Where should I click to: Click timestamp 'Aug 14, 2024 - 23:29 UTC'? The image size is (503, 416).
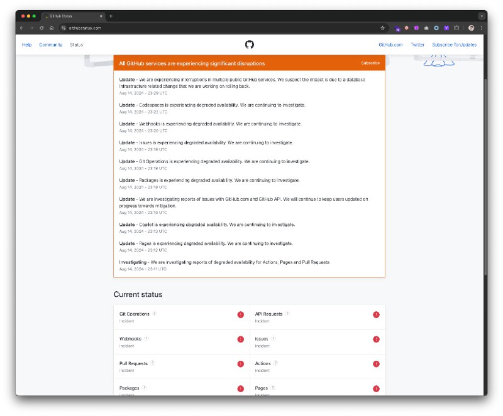pos(143,93)
